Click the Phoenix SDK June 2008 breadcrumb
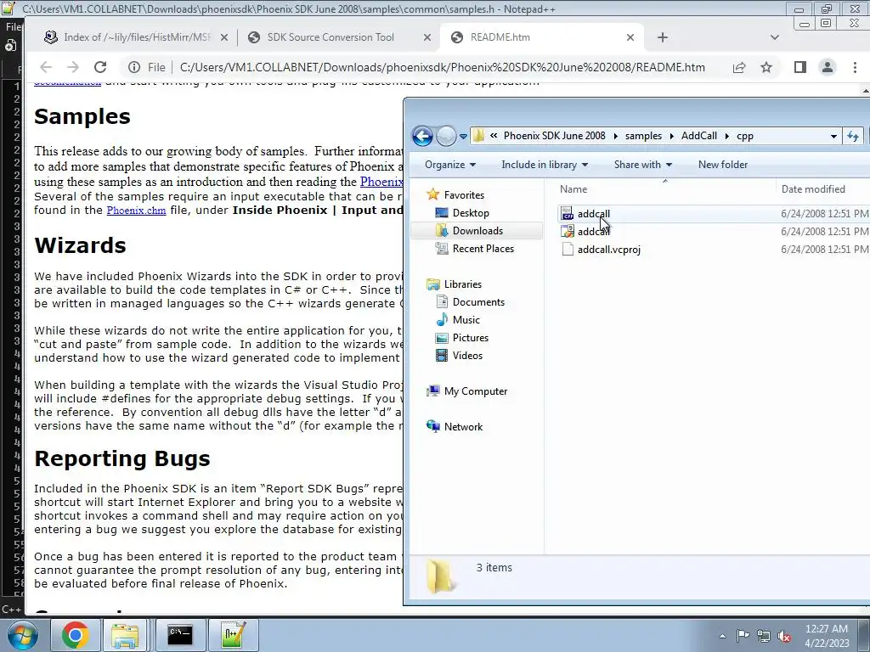Screen dimensions: 870x652 pos(554,136)
